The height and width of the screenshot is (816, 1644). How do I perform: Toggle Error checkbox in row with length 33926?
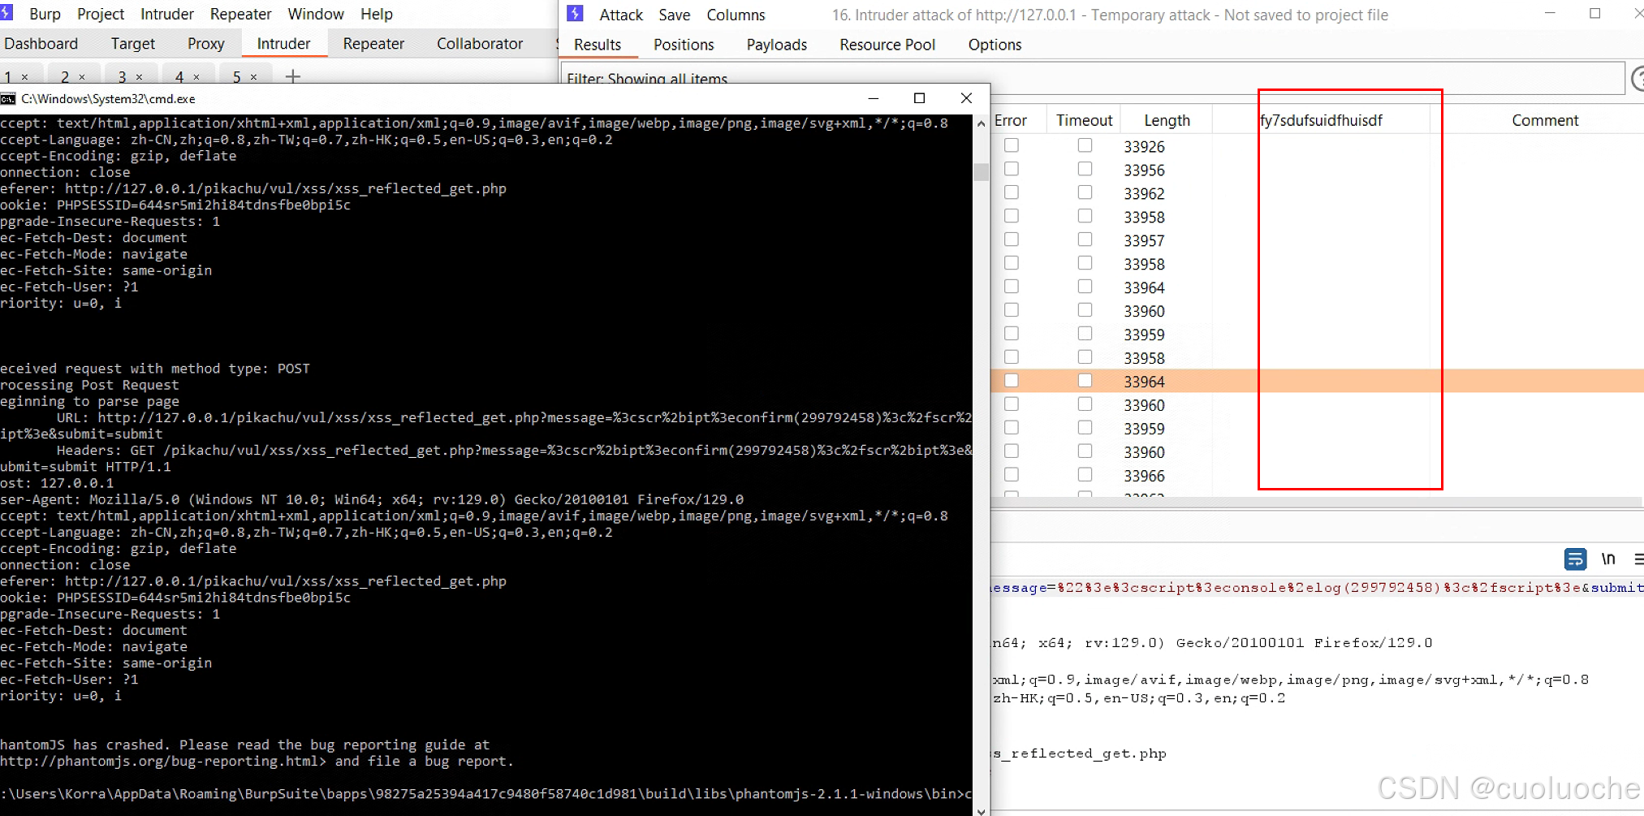1012,145
